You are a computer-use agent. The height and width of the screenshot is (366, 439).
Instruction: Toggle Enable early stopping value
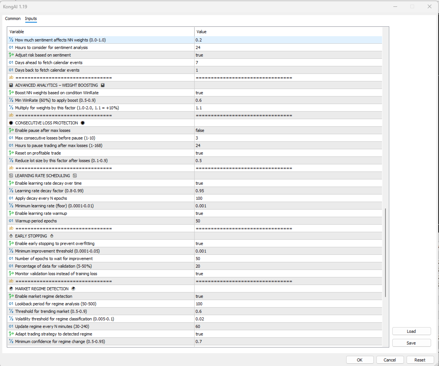tap(288, 243)
